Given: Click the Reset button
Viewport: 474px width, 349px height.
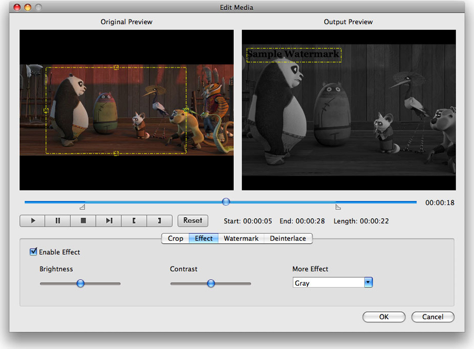Looking at the screenshot, I should (193, 220).
